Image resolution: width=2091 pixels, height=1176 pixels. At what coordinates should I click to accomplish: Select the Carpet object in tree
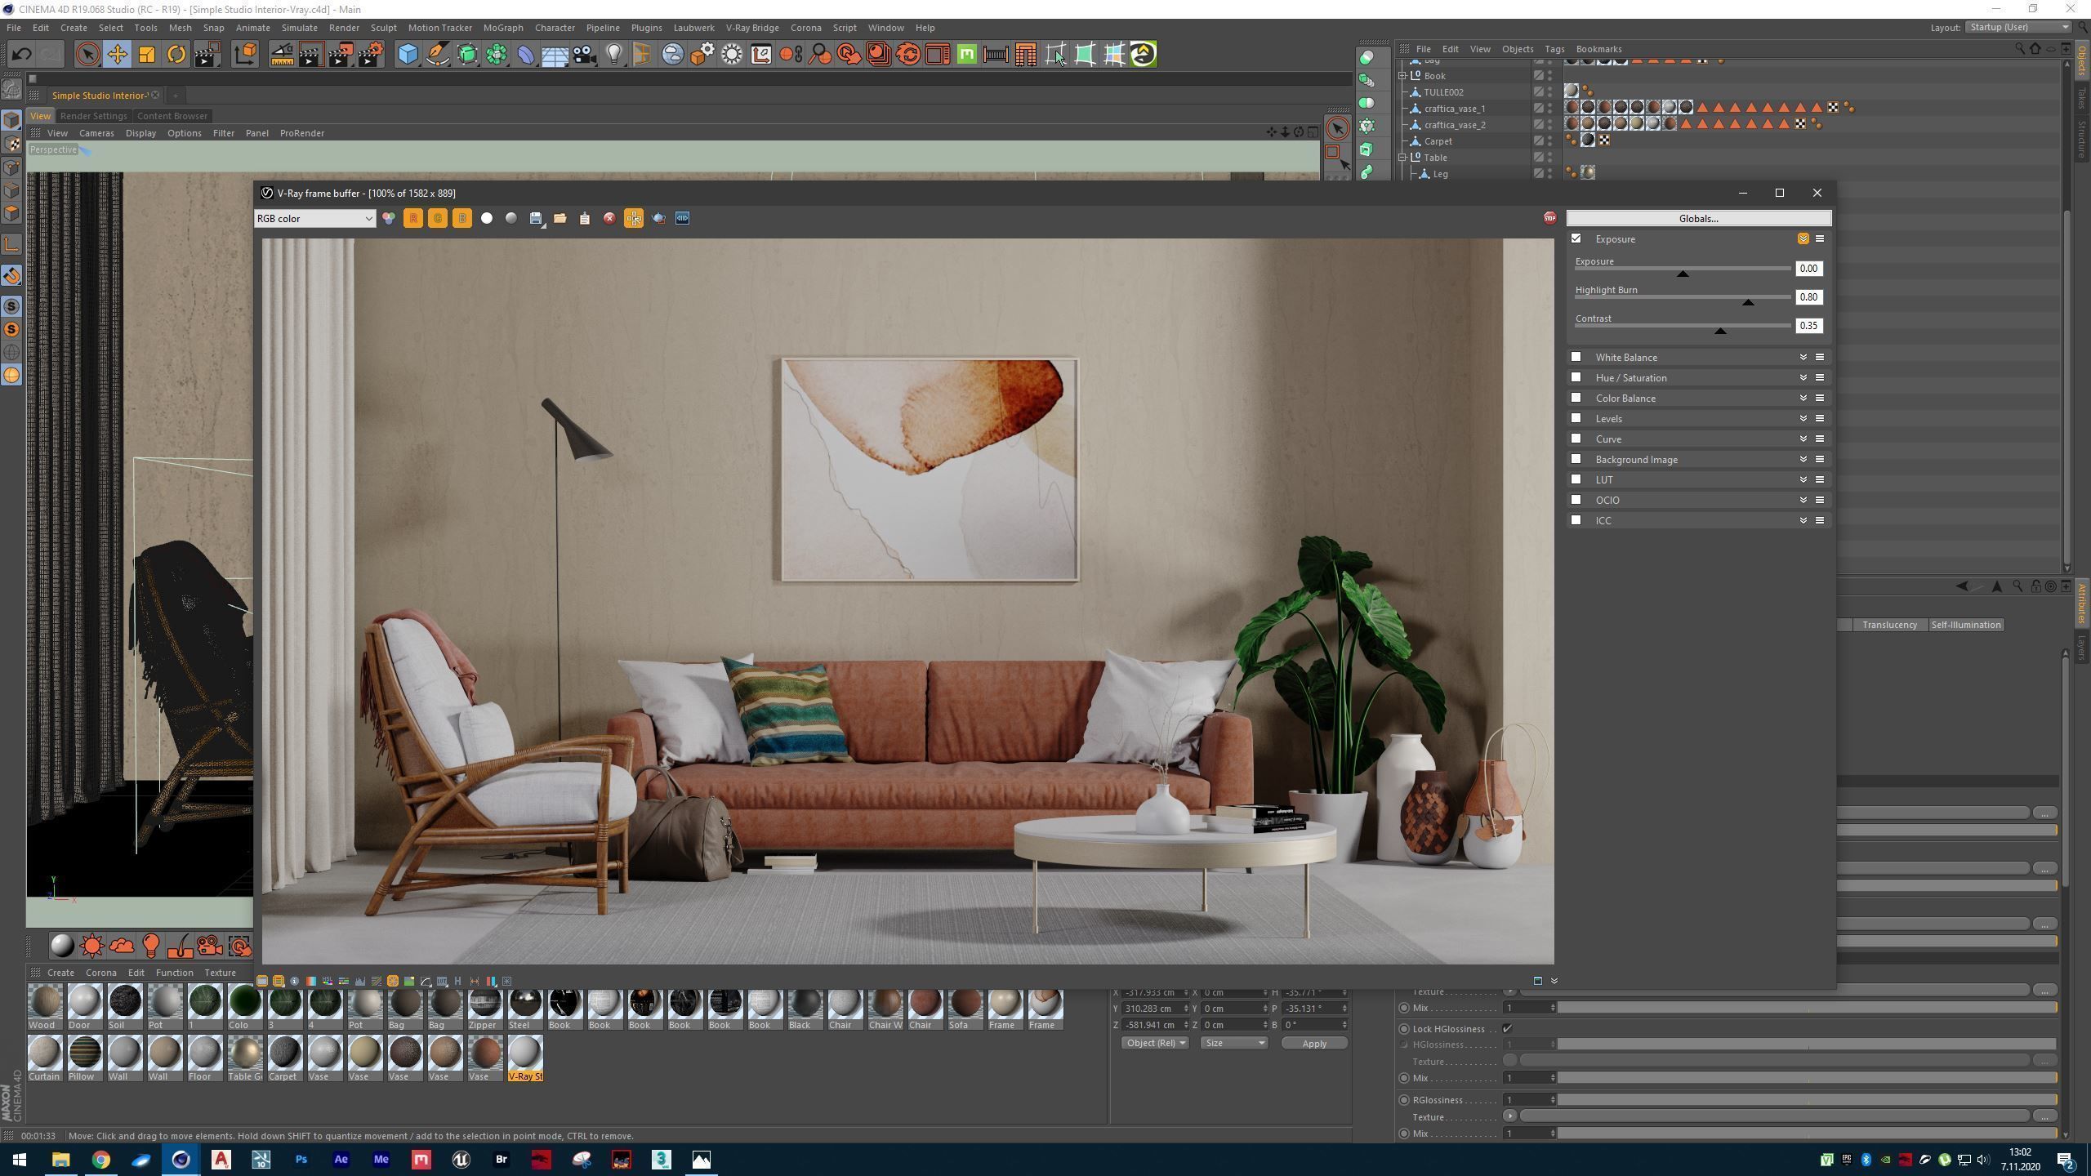[x=1438, y=141]
